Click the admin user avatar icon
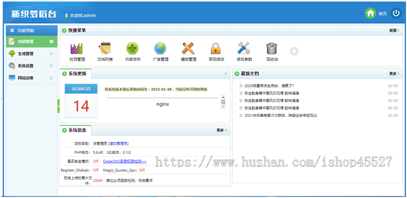Image resolution: width=407 pixels, height=198 pixels. point(66,15)
